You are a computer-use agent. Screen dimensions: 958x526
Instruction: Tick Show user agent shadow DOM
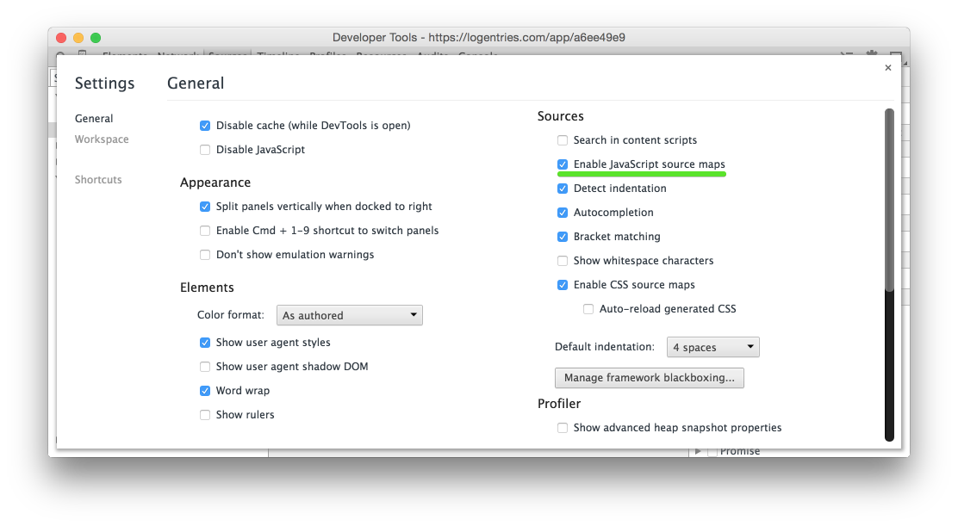pos(205,367)
